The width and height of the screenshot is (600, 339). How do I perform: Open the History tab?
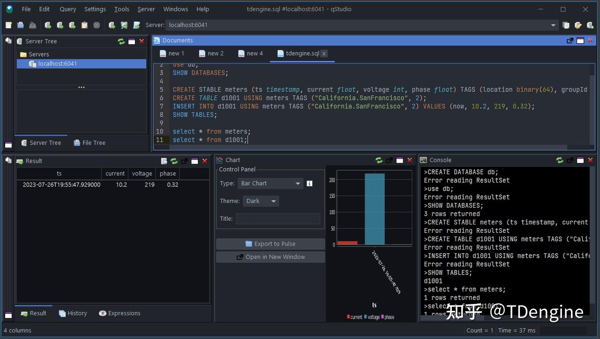pos(73,313)
